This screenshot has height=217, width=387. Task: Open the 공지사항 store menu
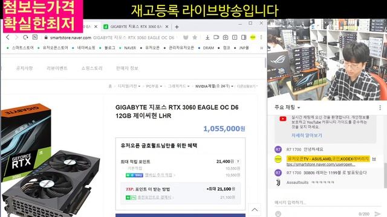point(24,68)
